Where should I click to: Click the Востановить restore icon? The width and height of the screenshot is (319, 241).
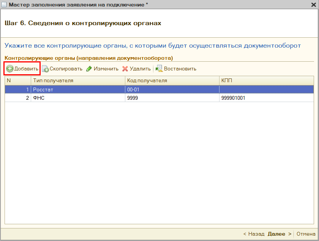[159, 69]
